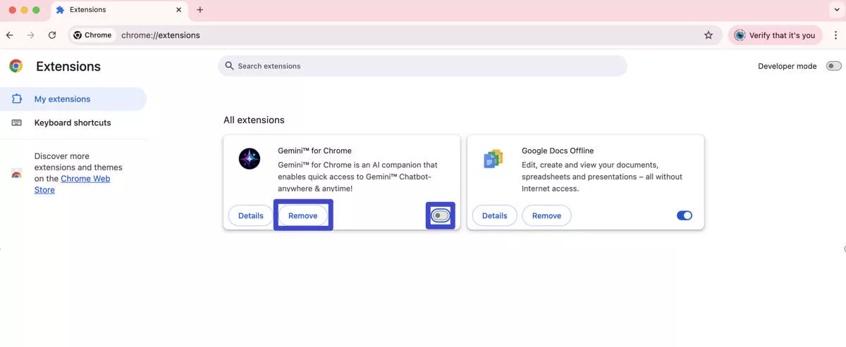Open Details for Gemini for Chrome

[x=250, y=216]
